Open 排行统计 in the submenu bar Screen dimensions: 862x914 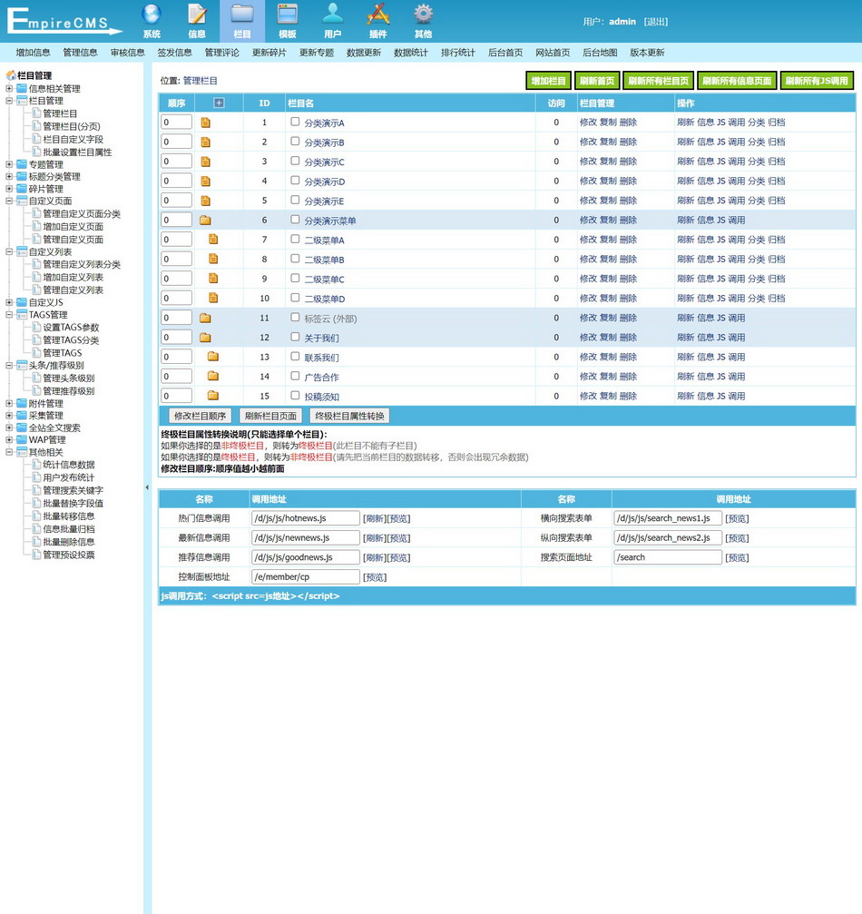coord(458,53)
